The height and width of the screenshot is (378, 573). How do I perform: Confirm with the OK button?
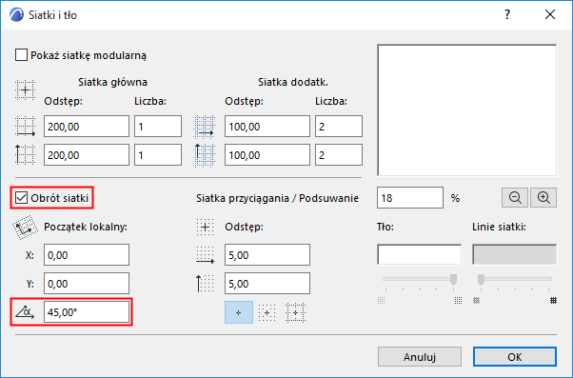515,356
